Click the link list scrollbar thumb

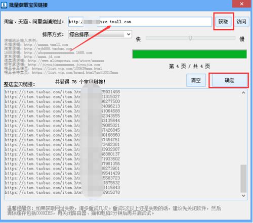243,179
